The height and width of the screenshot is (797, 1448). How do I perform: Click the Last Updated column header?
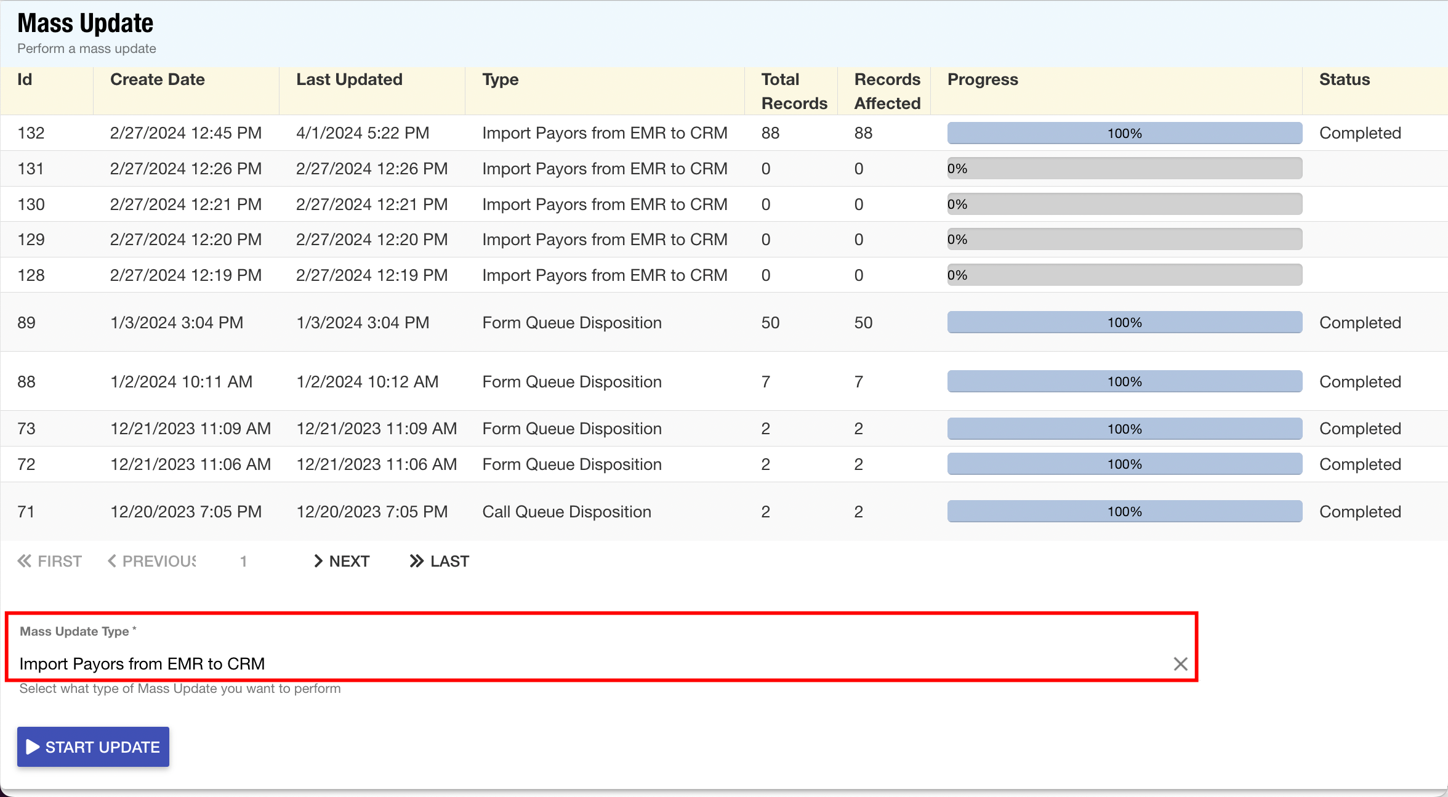point(349,79)
